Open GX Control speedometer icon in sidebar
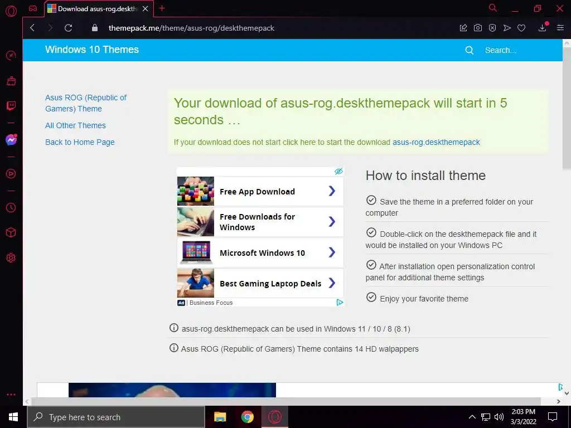 click(x=11, y=56)
